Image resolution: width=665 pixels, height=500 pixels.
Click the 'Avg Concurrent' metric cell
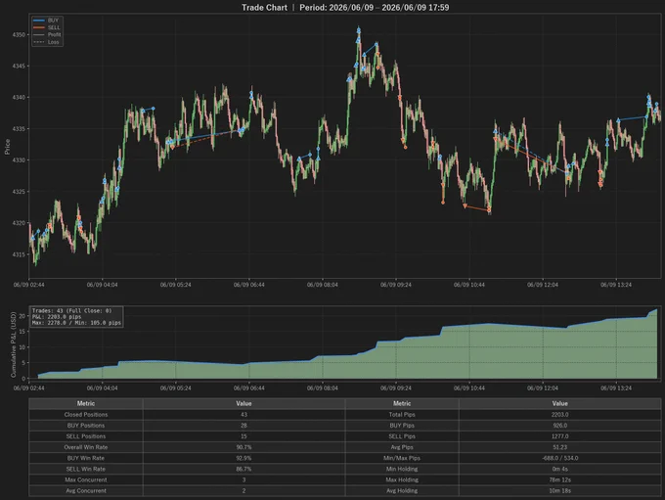pyautogui.click(x=86, y=490)
